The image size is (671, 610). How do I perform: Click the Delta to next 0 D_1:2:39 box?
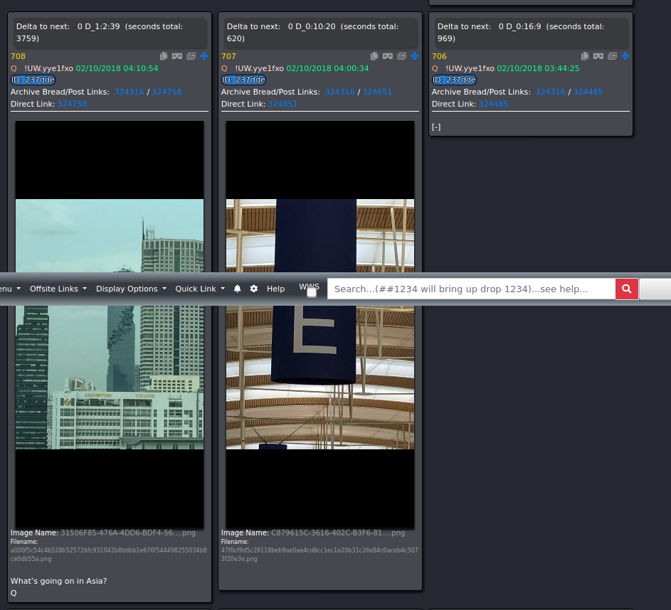(x=110, y=33)
